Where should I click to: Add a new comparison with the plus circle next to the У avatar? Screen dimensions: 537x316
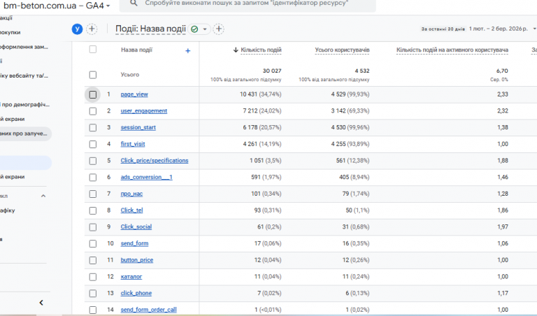click(92, 29)
